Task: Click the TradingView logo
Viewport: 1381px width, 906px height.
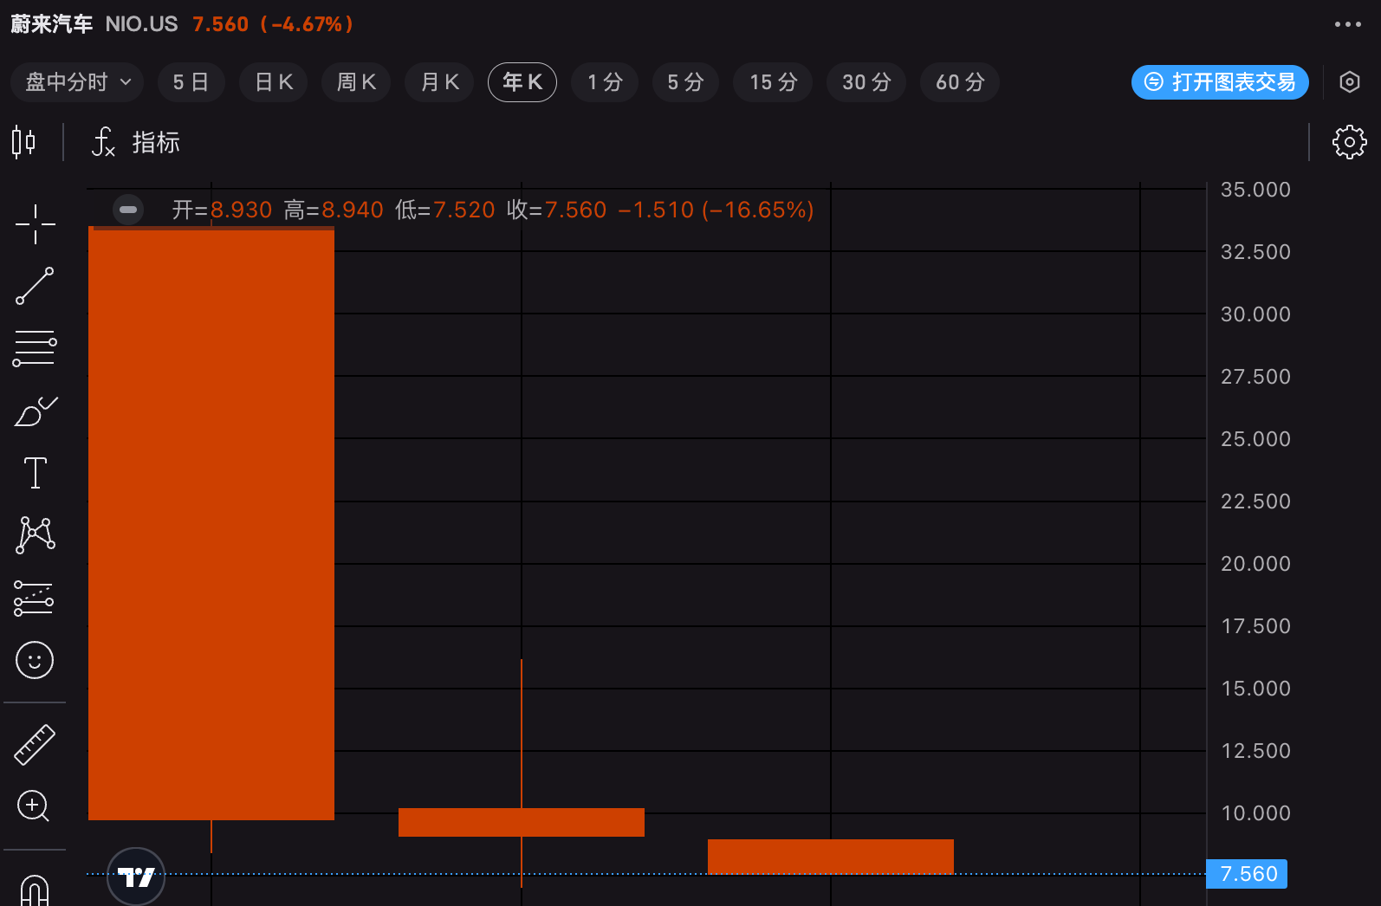Action: [x=136, y=877]
